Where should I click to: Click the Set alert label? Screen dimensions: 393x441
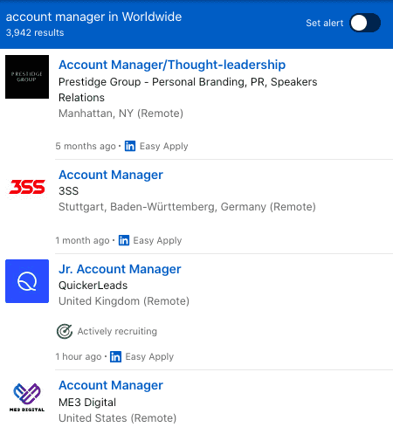pyautogui.click(x=325, y=23)
